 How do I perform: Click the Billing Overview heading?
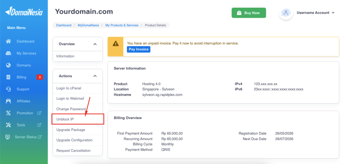pos(128,118)
